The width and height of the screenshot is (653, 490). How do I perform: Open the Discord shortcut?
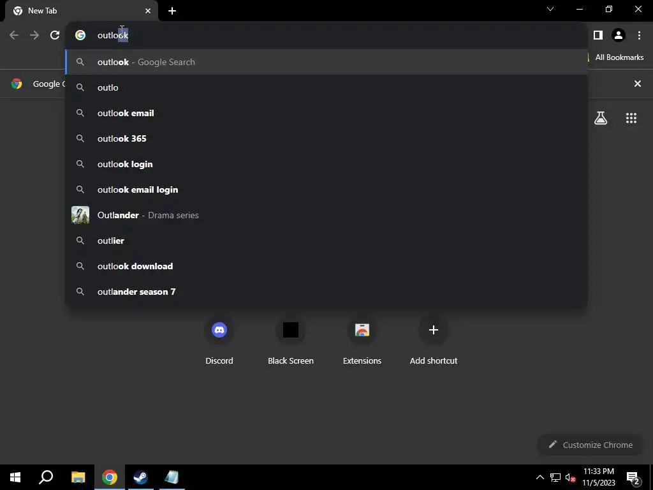pyautogui.click(x=219, y=341)
